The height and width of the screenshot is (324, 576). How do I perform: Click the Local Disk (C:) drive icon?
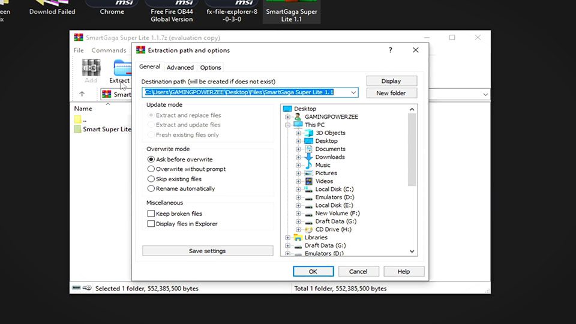308,189
